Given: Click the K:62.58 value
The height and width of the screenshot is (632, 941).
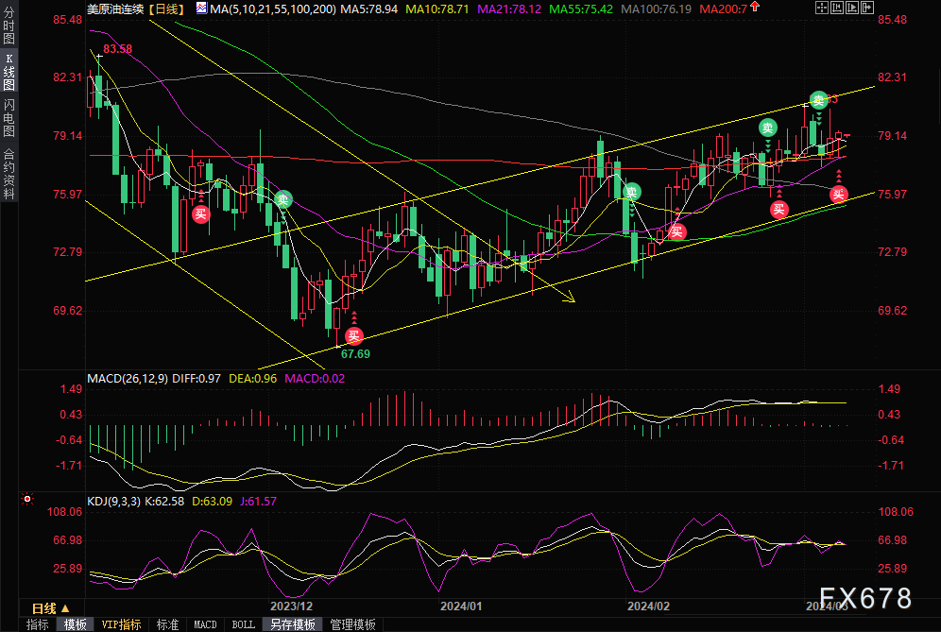Looking at the screenshot, I should (x=164, y=501).
